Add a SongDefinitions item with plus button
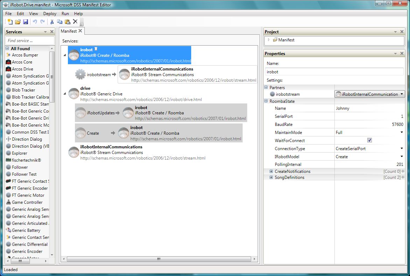Screen dimensions: 410x276 402,177
